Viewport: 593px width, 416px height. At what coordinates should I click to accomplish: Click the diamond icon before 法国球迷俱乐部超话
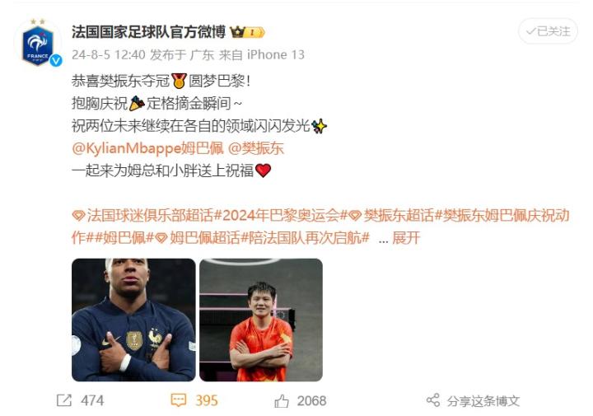[78, 216]
